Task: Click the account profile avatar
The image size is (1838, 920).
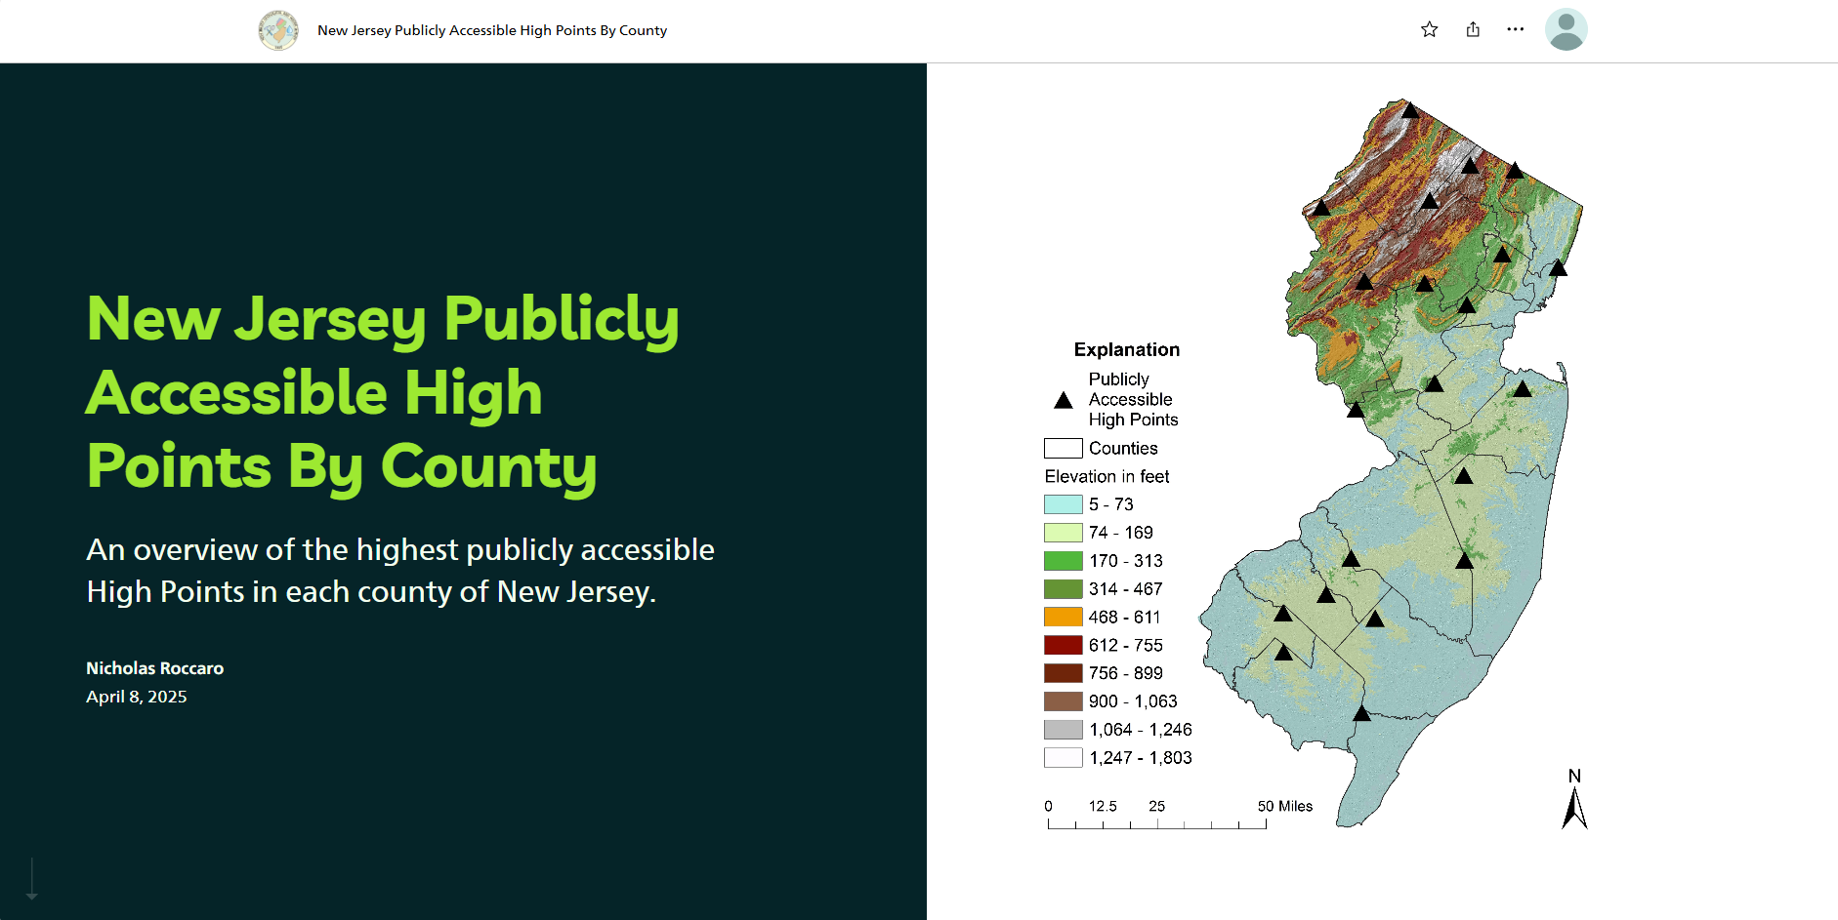Action: click(1566, 29)
